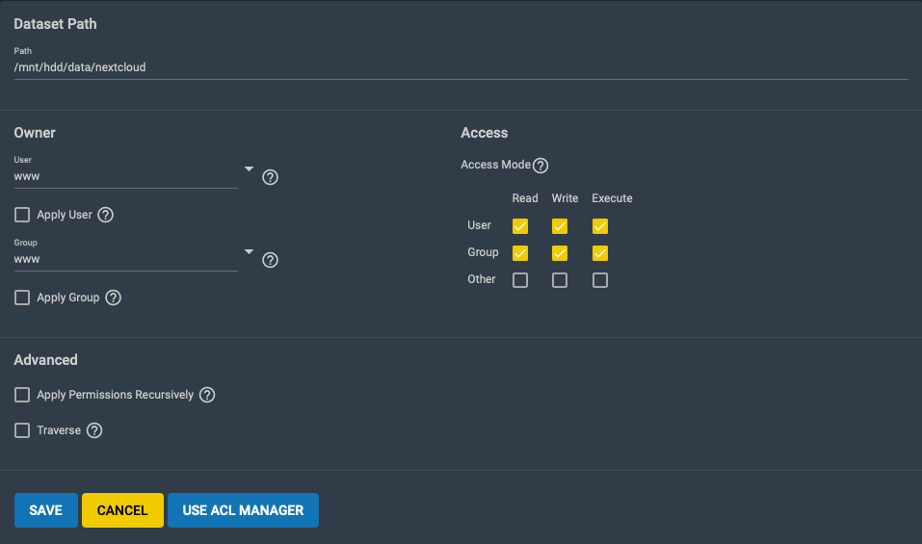
Task: Uncheck User Write permission
Action: point(560,226)
